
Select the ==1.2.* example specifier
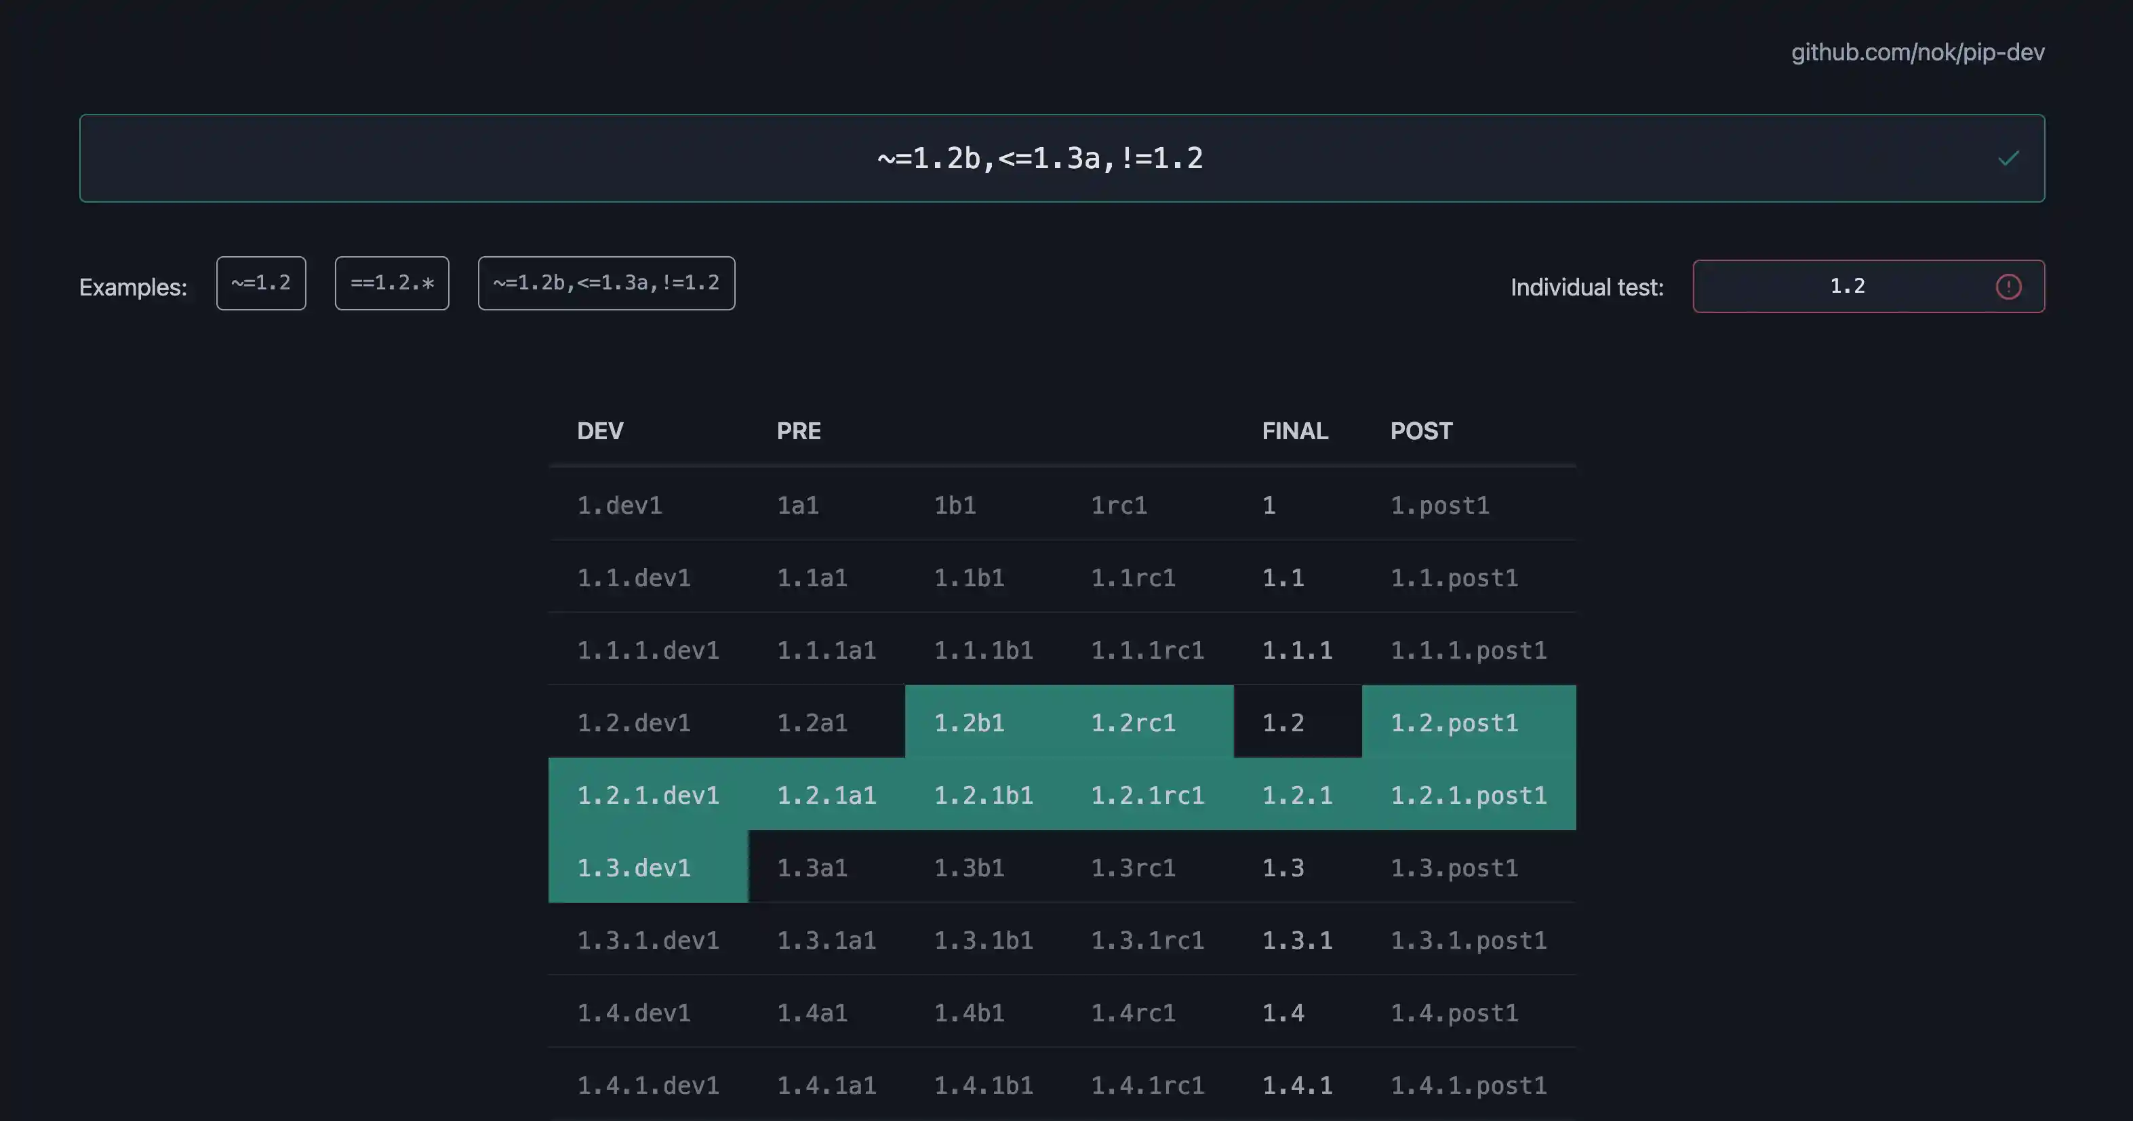392,283
